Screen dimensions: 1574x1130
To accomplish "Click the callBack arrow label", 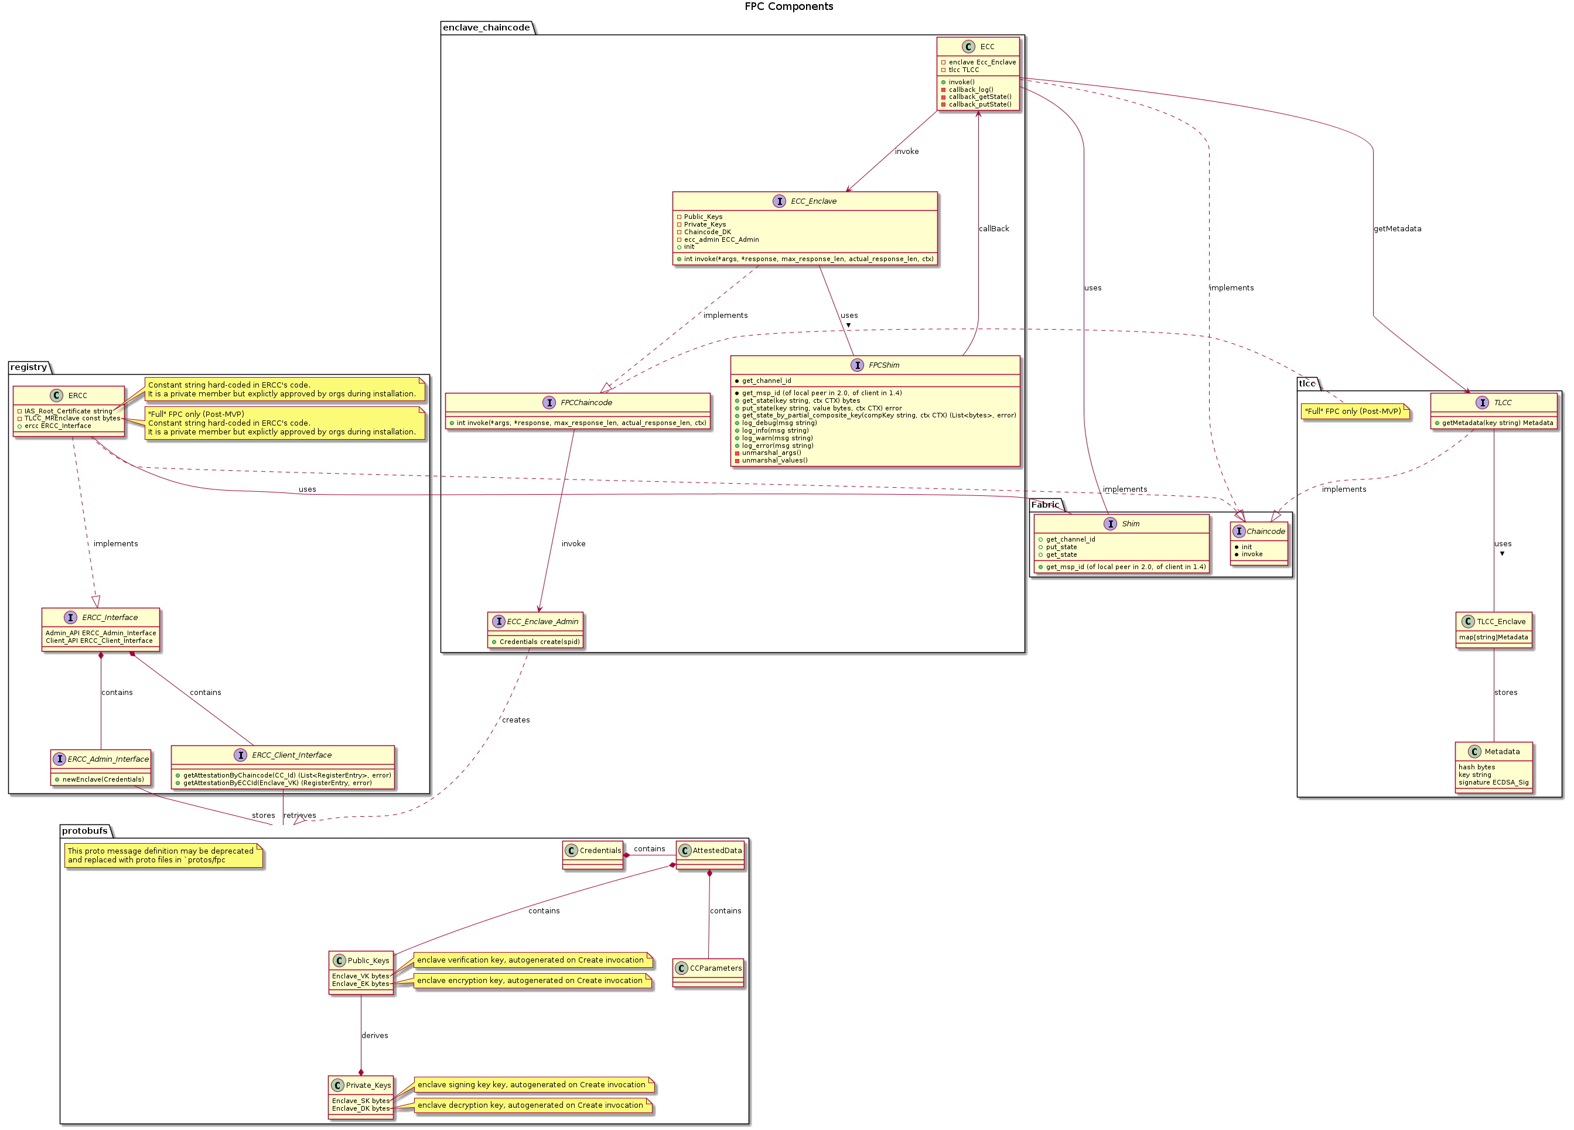I will pyautogui.click(x=994, y=229).
